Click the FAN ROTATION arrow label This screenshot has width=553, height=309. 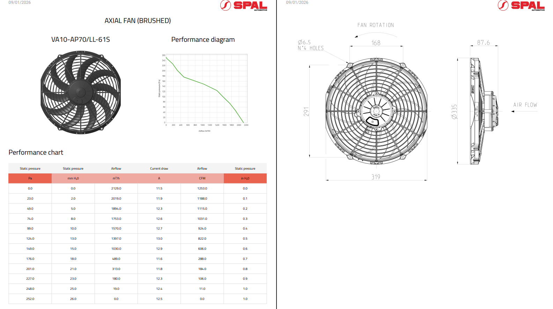[375, 25]
